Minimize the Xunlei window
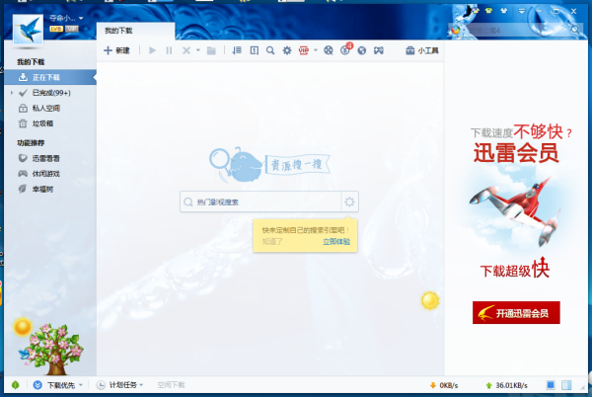 click(x=539, y=11)
